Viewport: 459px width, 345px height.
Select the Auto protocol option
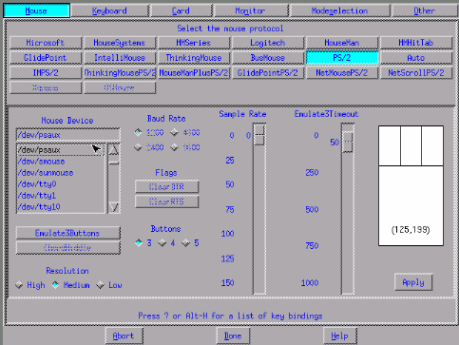tap(416, 58)
